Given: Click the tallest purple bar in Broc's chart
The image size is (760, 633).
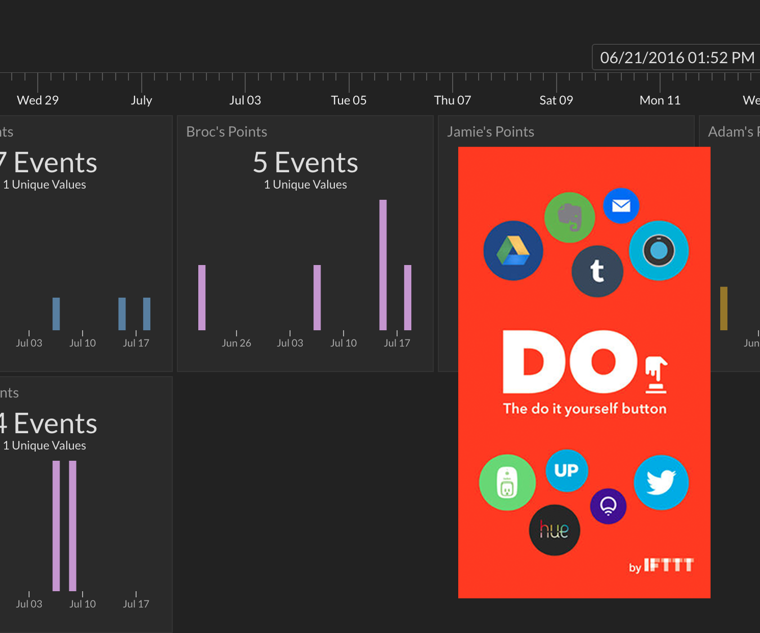Looking at the screenshot, I should click(x=383, y=265).
